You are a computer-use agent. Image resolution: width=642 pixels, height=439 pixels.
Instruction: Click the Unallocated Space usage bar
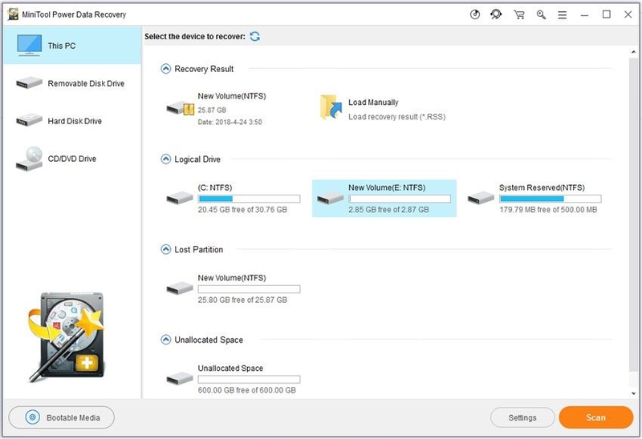[249, 380]
